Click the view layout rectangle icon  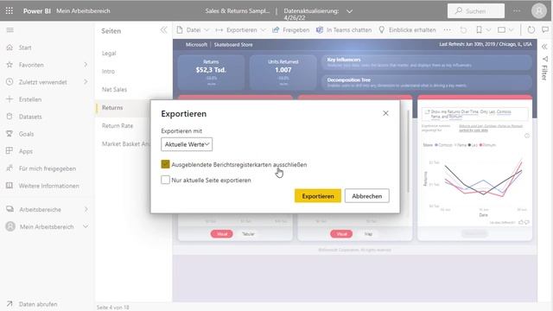501,30
